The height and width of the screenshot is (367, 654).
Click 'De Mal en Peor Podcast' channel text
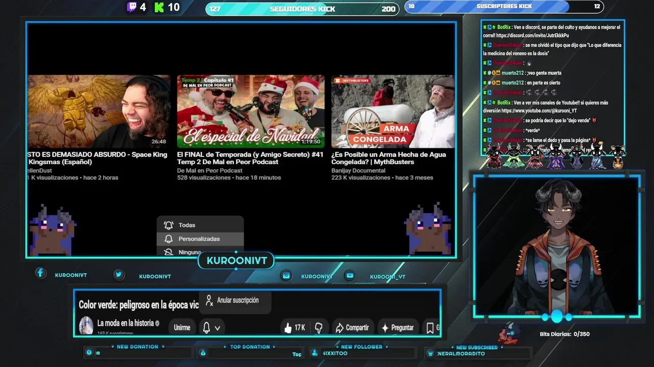tap(209, 170)
